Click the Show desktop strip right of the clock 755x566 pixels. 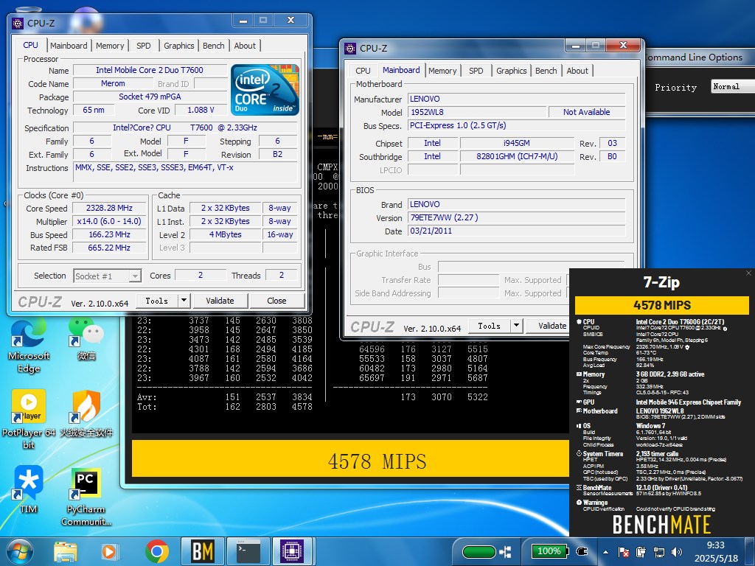(751, 551)
